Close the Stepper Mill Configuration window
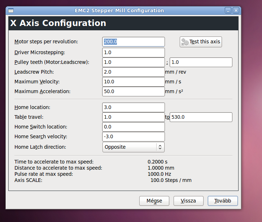The height and width of the screenshot is (222, 262). pyautogui.click(x=236, y=10)
